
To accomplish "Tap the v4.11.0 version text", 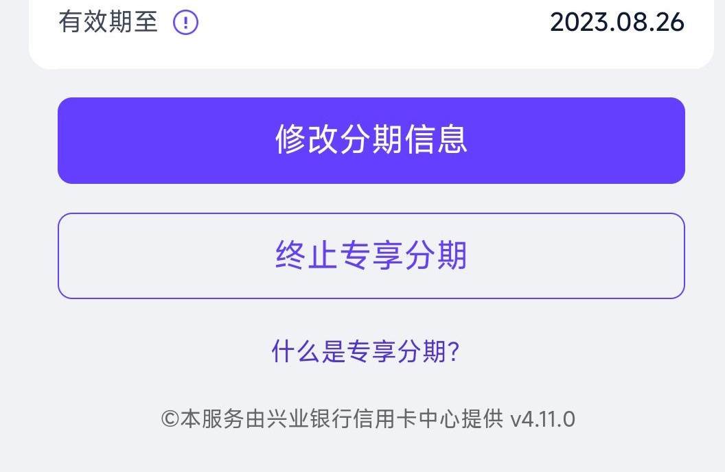I will (543, 419).
